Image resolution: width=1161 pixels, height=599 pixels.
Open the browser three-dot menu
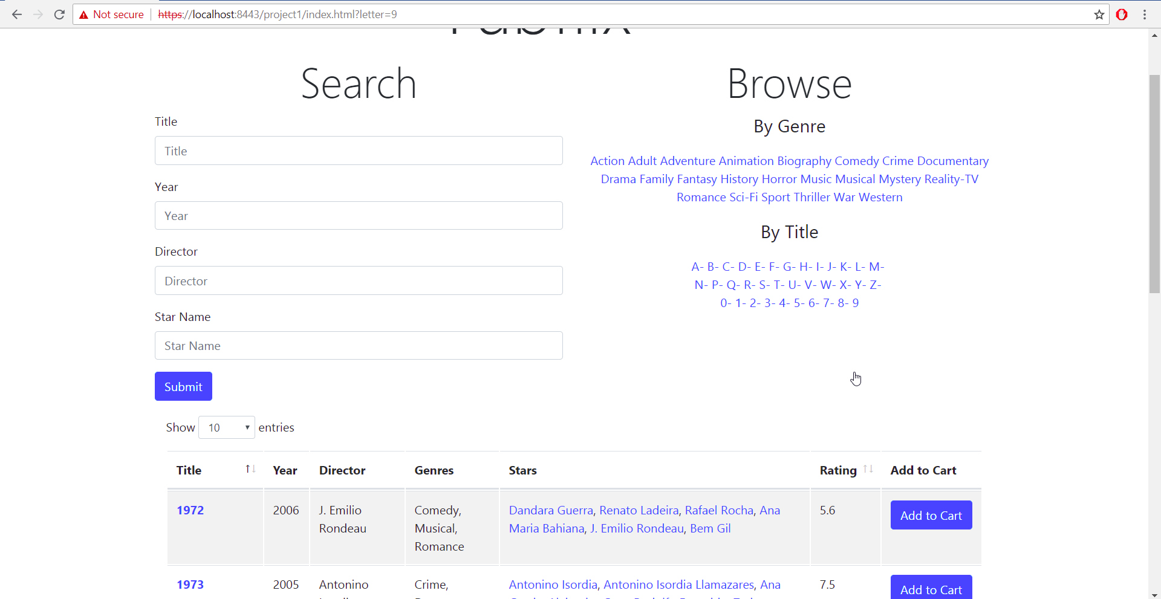(x=1145, y=15)
